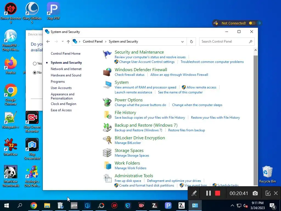Image resolution: width=281 pixels, height=211 pixels.
Task: Open the Notepad++ desktop icon
Action: click(x=11, y=120)
